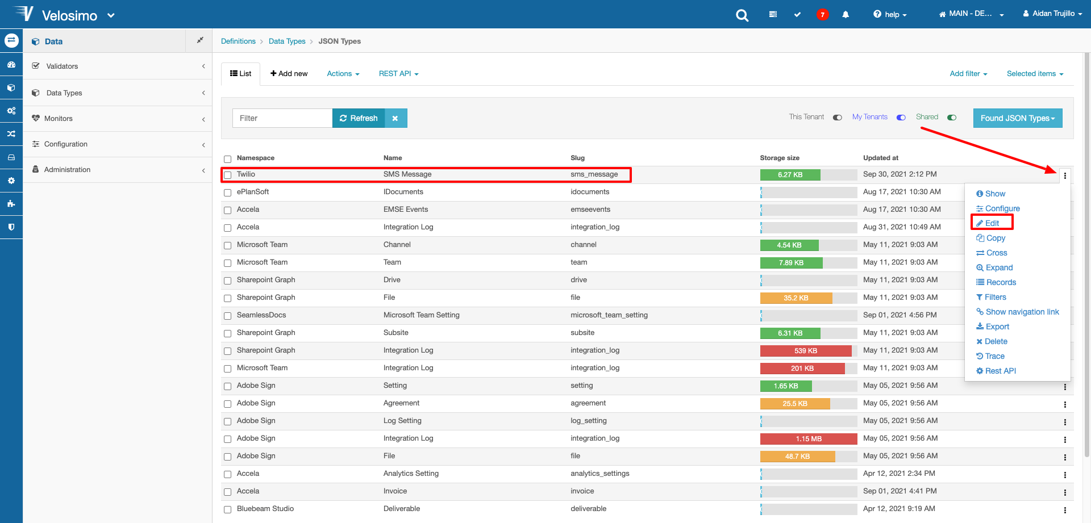Open kebab menu for Adobe Sign Setting row

(1065, 387)
